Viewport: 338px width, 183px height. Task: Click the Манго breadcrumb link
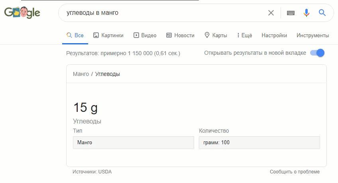pyautogui.click(x=81, y=74)
